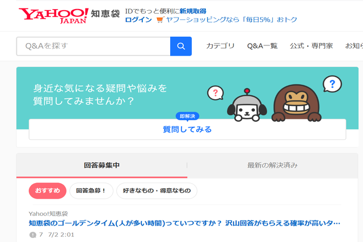Viewport: 363px width, 242px height.
Task: Select the おすすめ filter chip
Action: (48, 191)
